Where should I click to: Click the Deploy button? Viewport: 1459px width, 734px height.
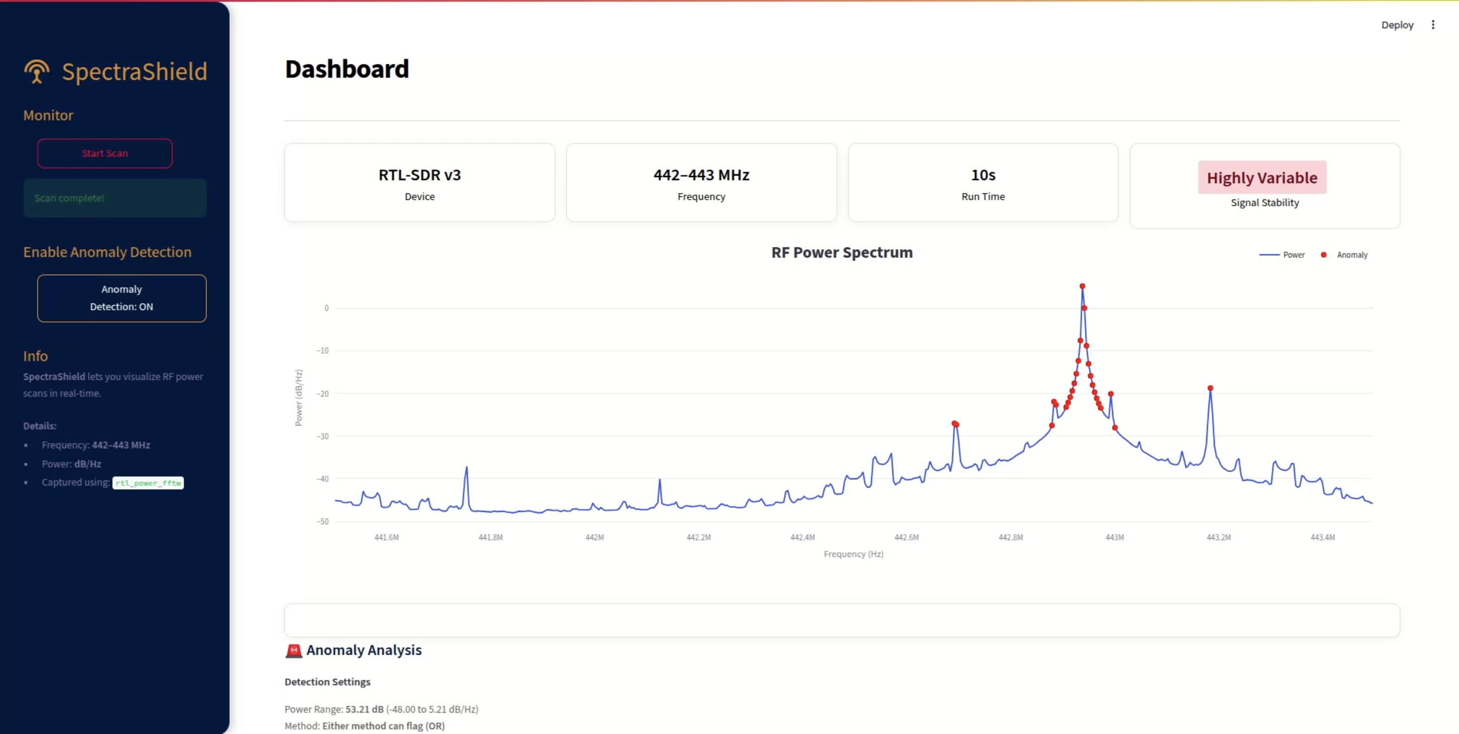[x=1396, y=25]
